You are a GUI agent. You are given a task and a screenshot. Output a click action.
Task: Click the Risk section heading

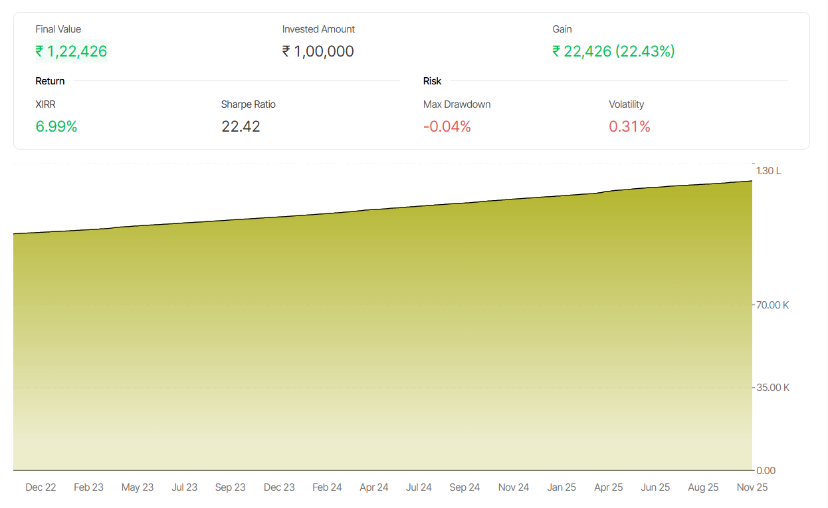pos(432,81)
